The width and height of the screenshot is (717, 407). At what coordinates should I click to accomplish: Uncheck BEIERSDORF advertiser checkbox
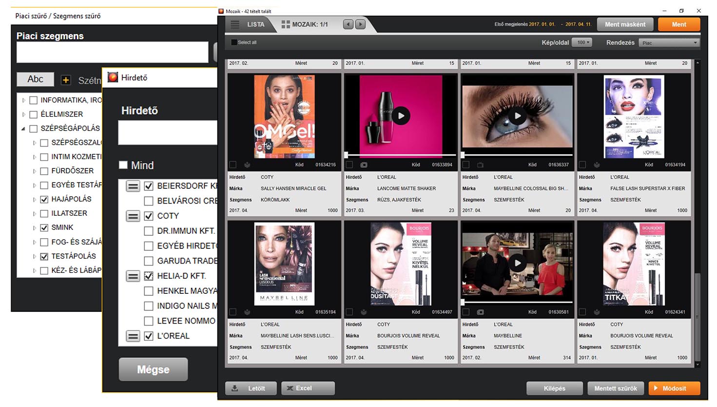(149, 186)
